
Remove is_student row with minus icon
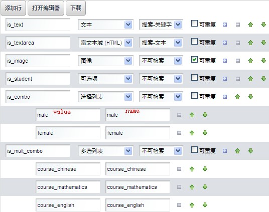pos(238,79)
